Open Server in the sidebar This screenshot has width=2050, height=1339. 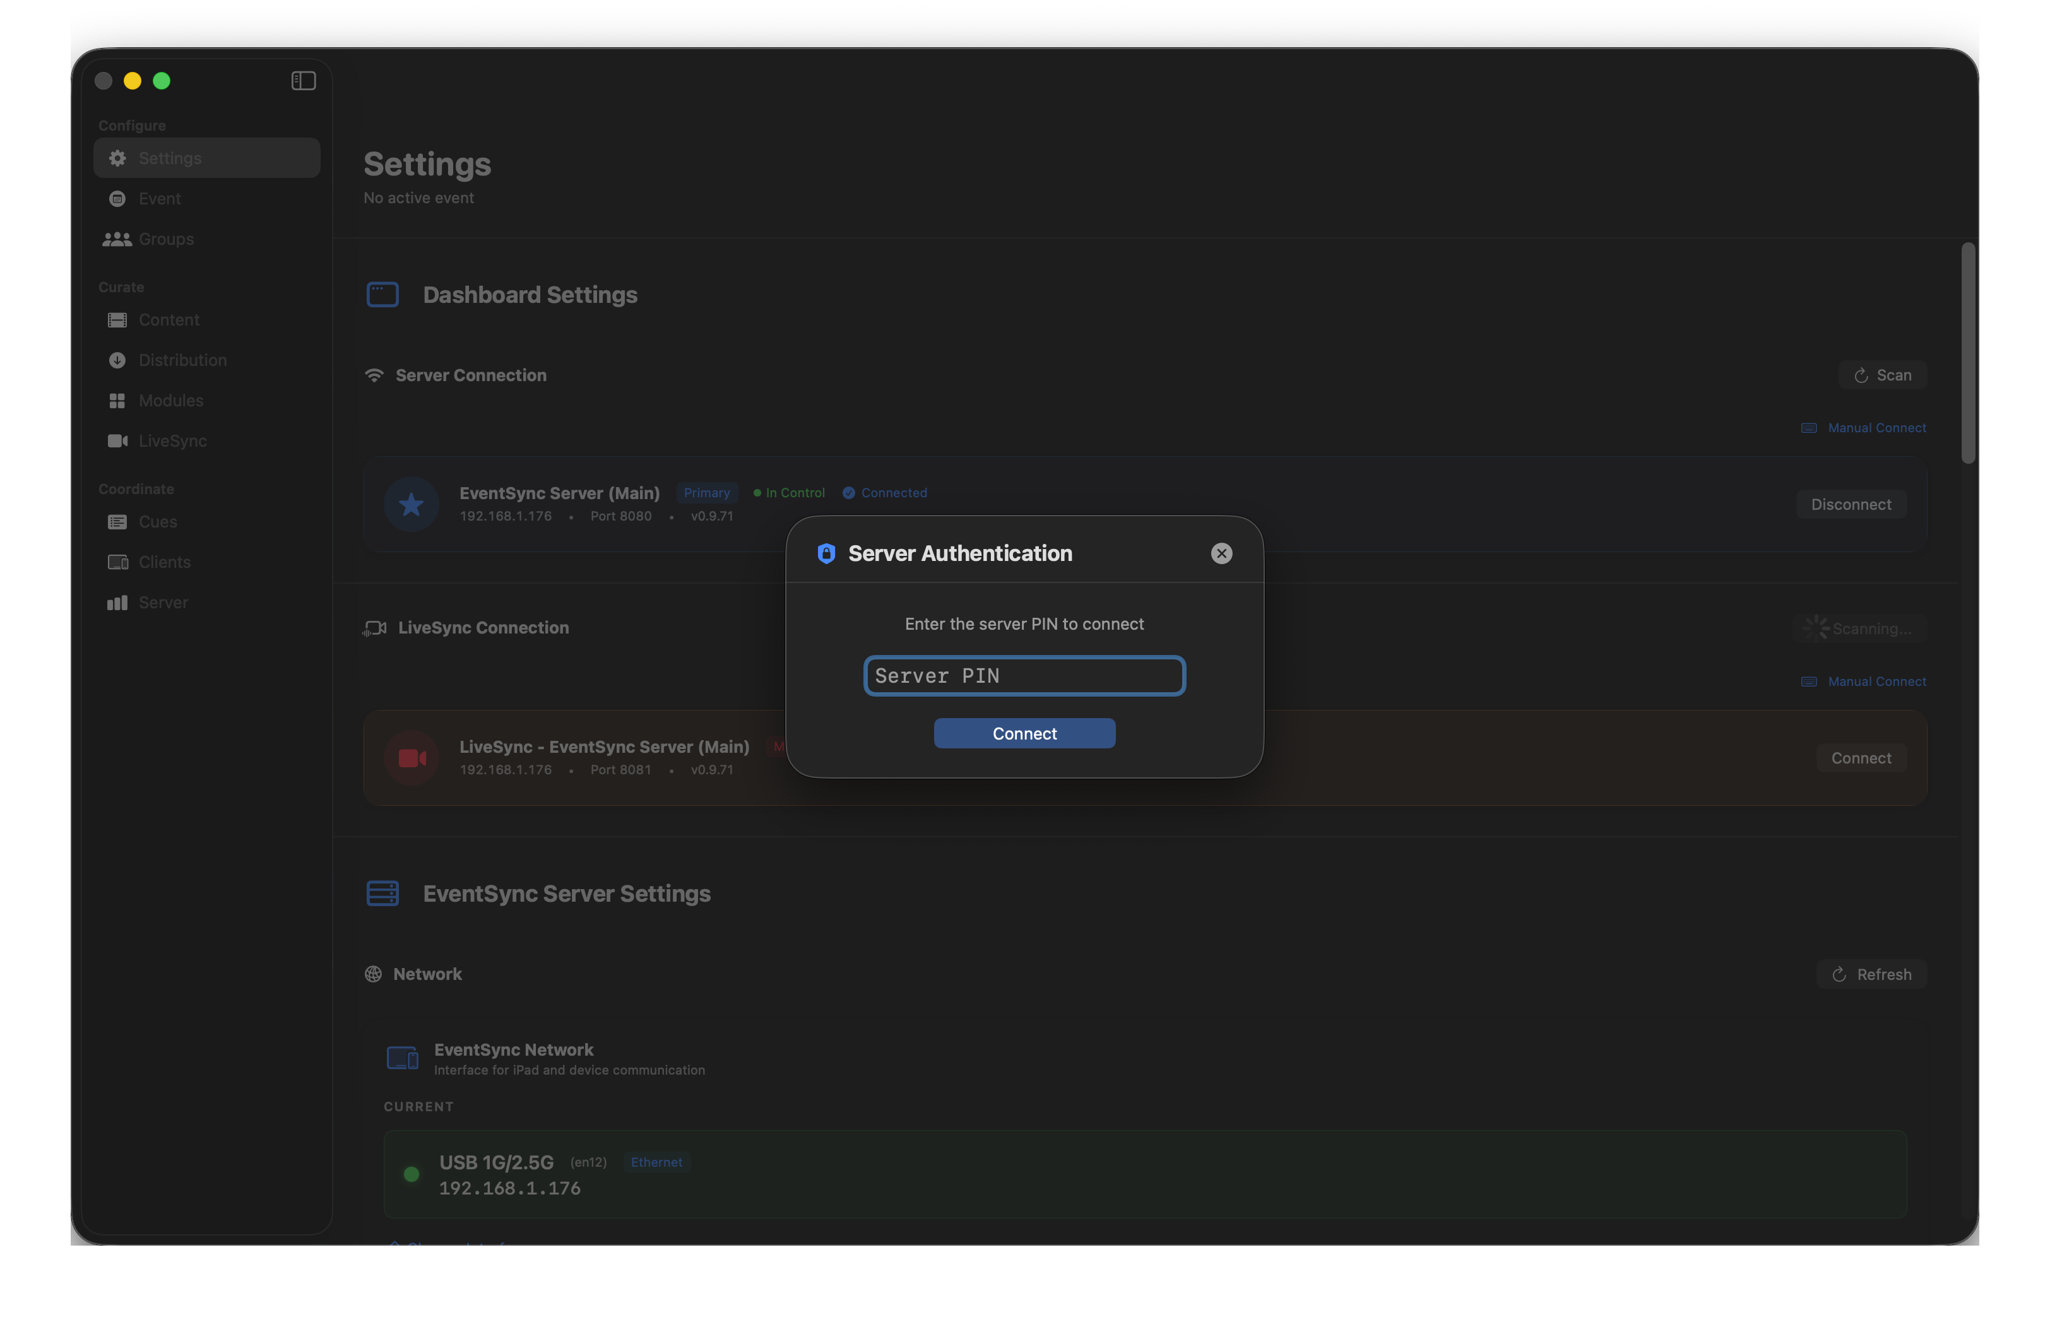pyautogui.click(x=207, y=603)
